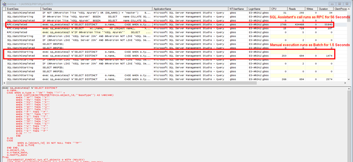353x162 pixels.
Task: Click the line WHEN ''SQ'' THEN ''I''
Action: tap(33, 119)
